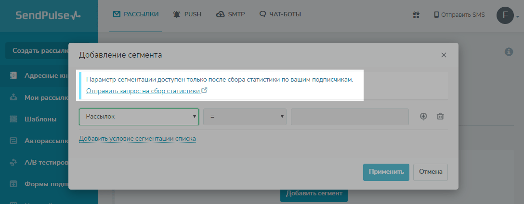Open the gift icon in header
524x204 pixels.
pyautogui.click(x=416, y=15)
